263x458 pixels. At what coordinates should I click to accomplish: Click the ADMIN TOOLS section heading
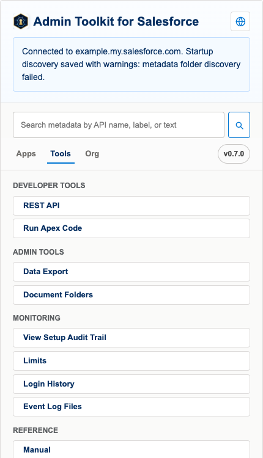tap(39, 252)
